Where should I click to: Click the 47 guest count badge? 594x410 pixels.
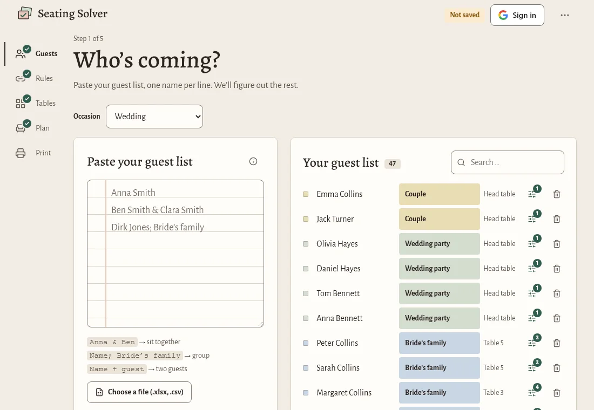[393, 163]
